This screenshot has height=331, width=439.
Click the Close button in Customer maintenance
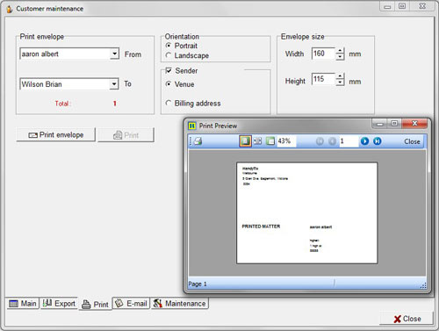pos(407,319)
